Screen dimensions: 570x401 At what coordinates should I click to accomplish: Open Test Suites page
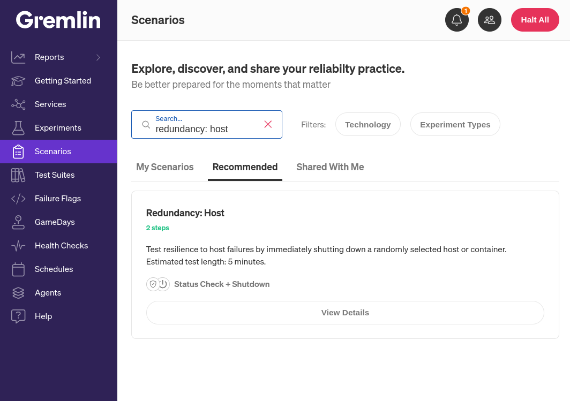(x=58, y=175)
